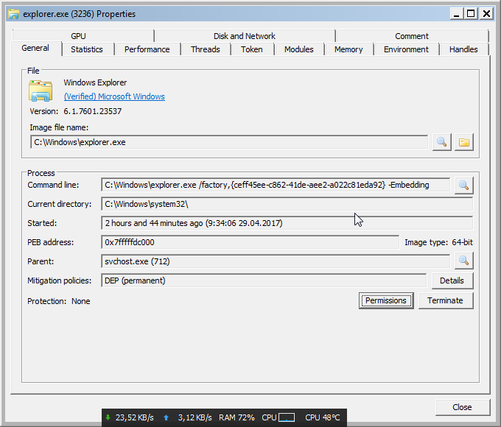Go to the Threads tab

click(206, 49)
